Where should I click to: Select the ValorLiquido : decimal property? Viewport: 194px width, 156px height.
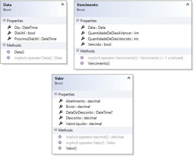point(84,124)
